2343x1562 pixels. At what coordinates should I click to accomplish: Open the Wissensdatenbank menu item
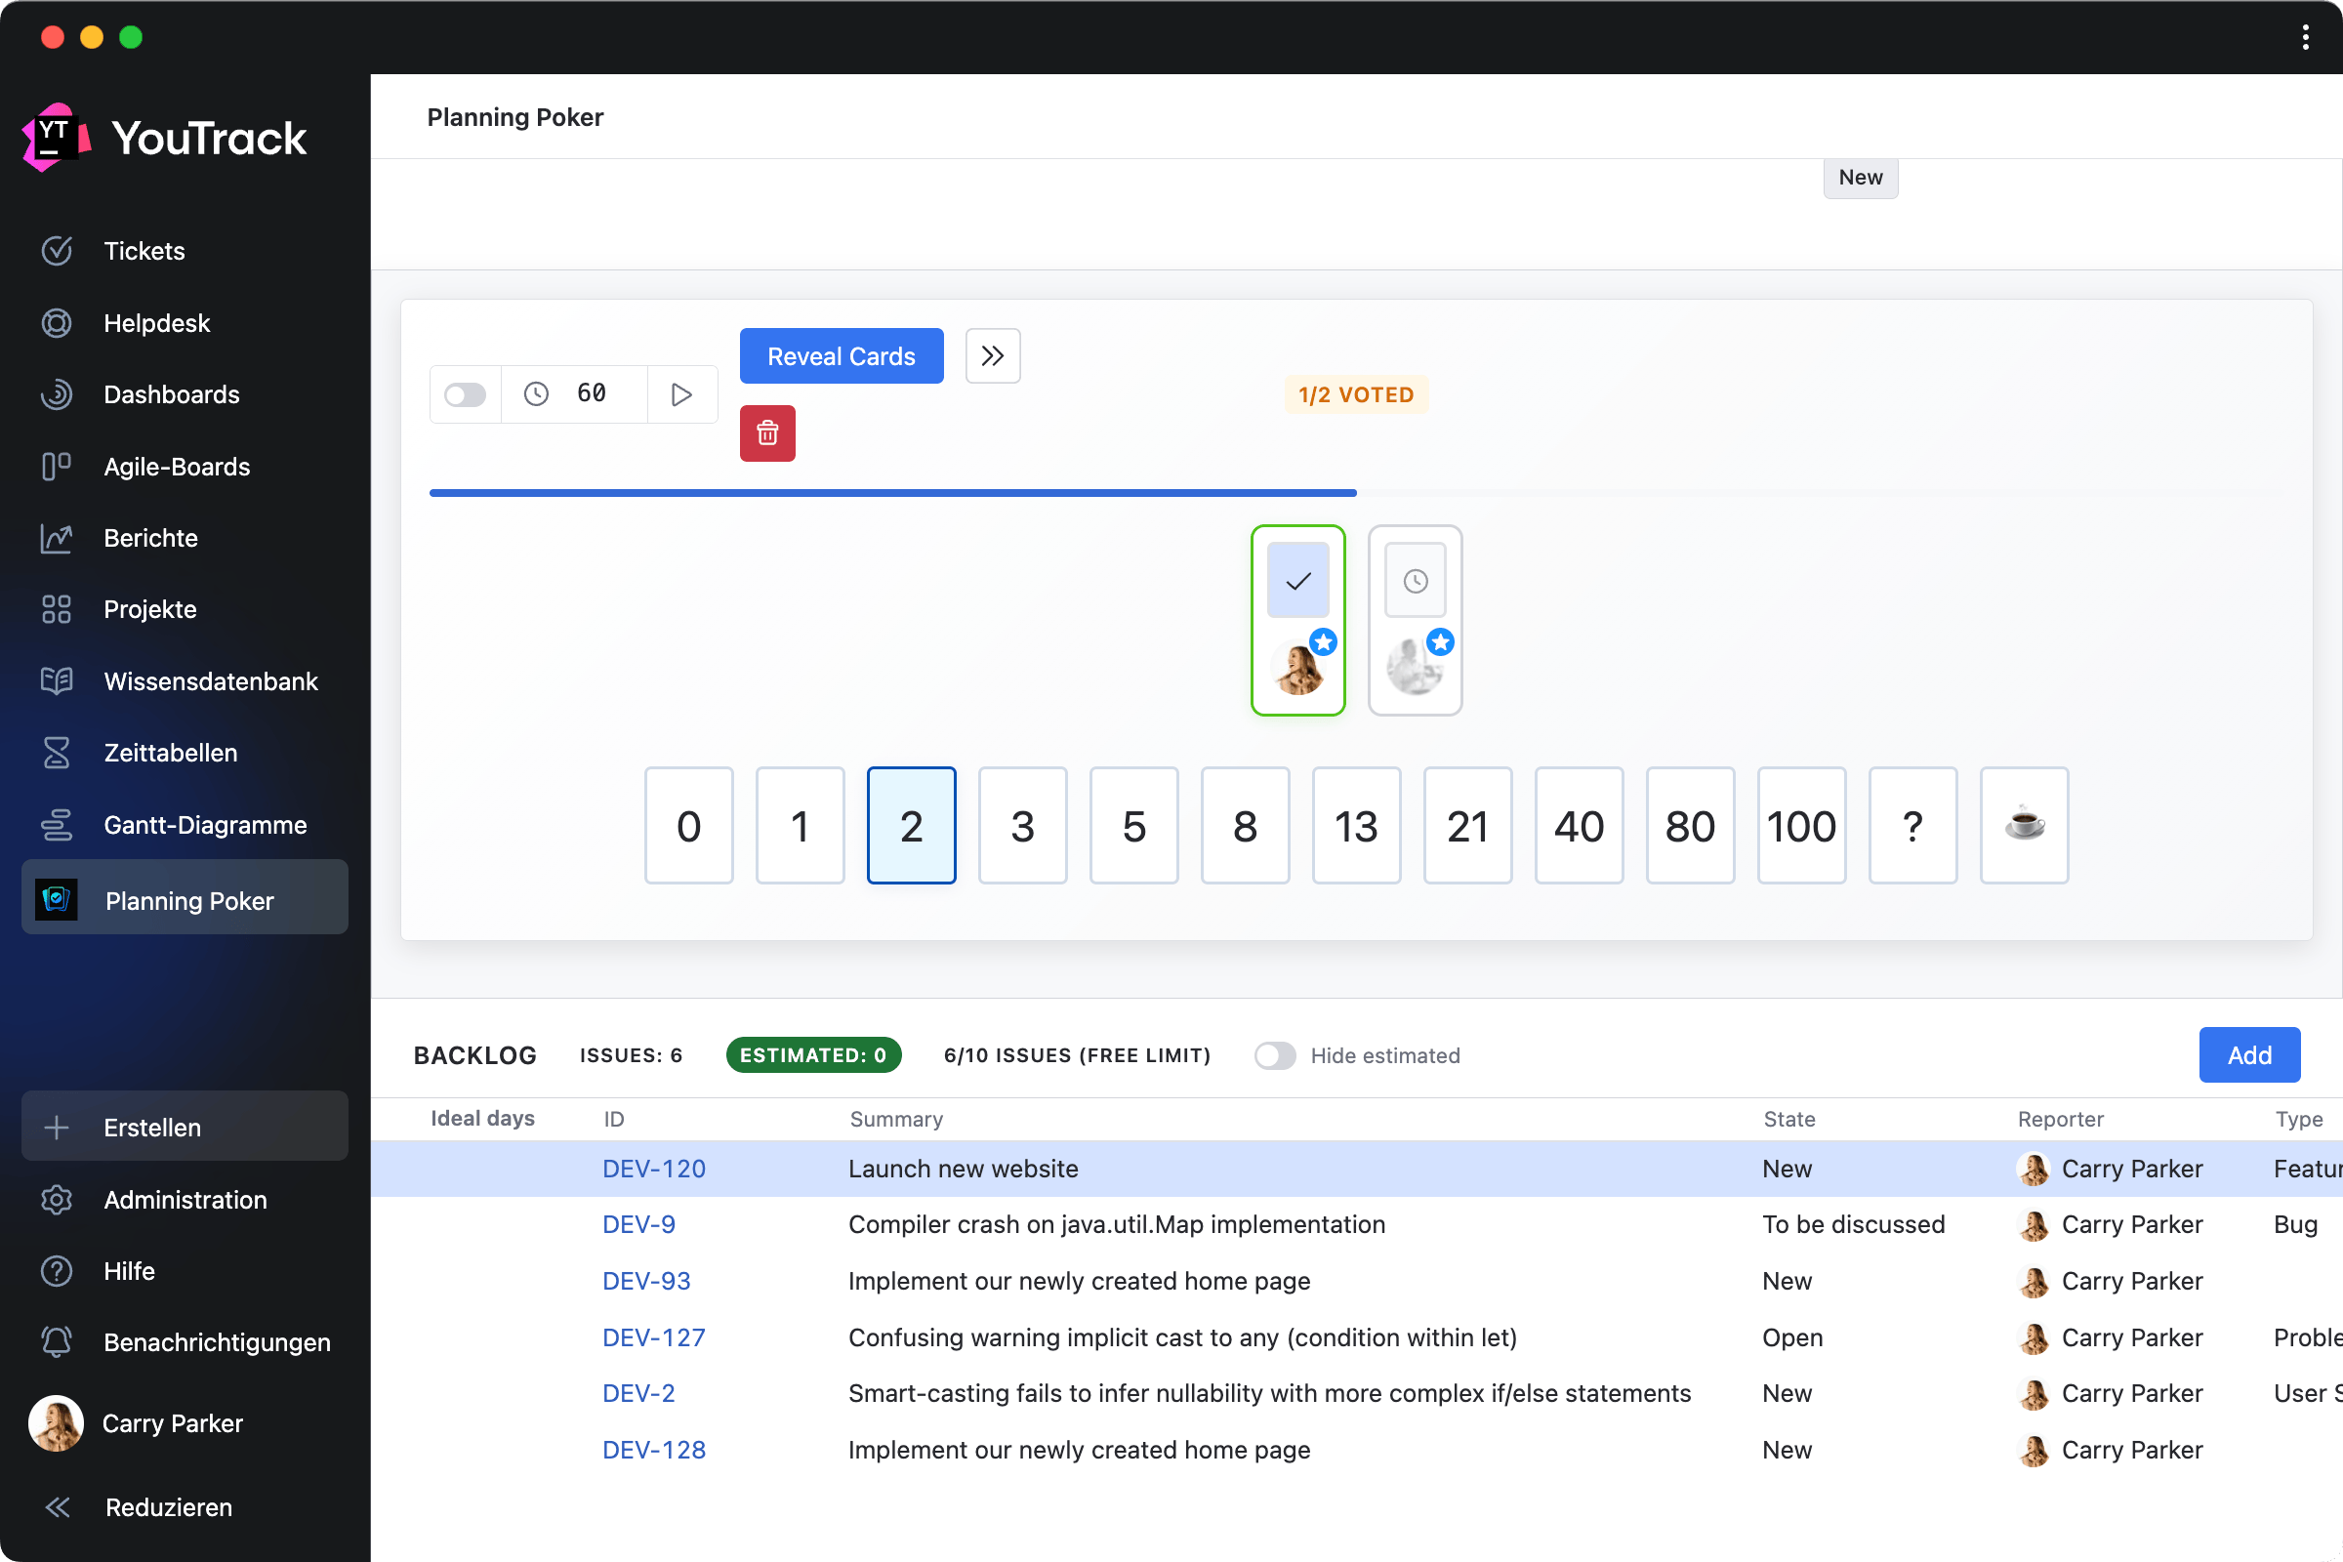pyautogui.click(x=210, y=681)
